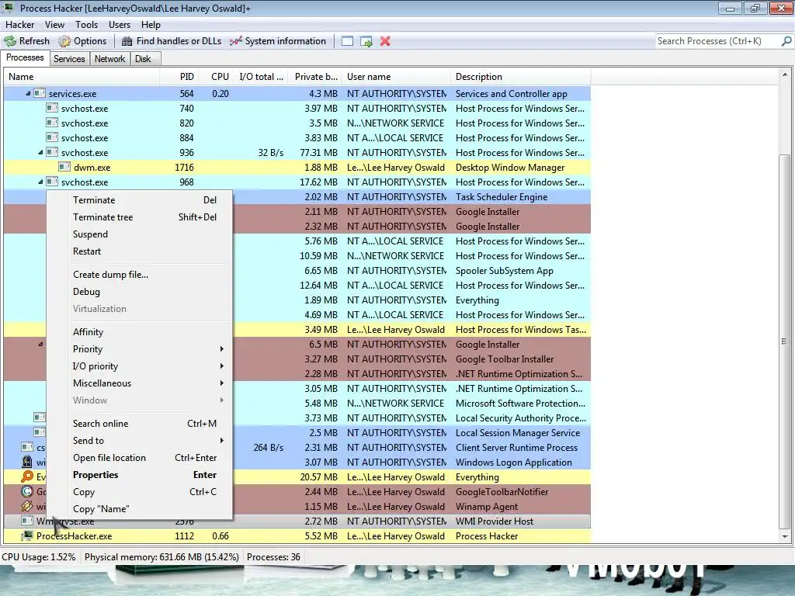
Task: Sort by the Name column header
Action: click(x=81, y=77)
